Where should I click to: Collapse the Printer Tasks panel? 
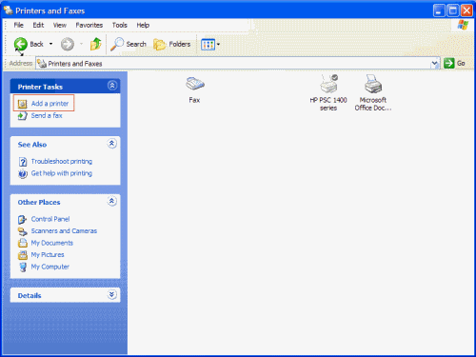click(112, 86)
